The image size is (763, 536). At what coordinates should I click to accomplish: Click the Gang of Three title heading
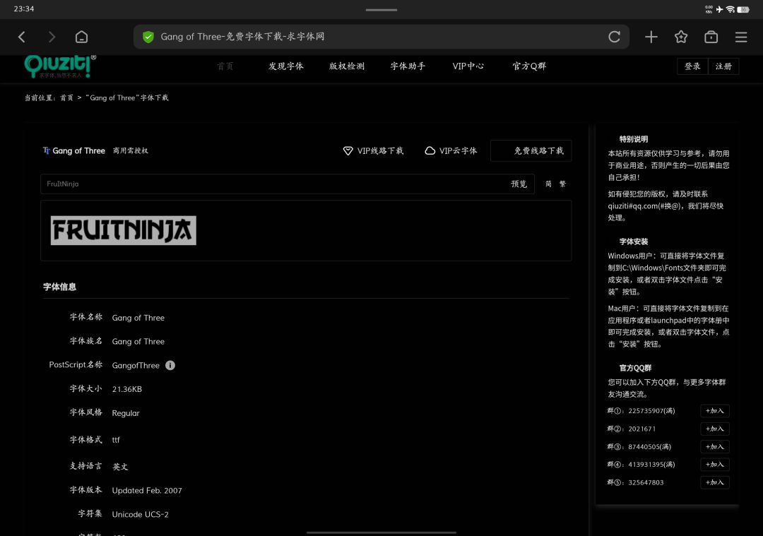pos(79,151)
